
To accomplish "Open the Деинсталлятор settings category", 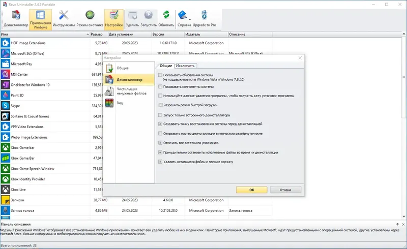I will coord(129,80).
